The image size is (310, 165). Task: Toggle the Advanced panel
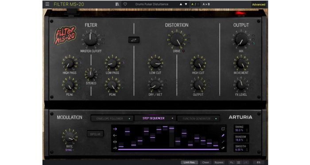coord(259,4)
